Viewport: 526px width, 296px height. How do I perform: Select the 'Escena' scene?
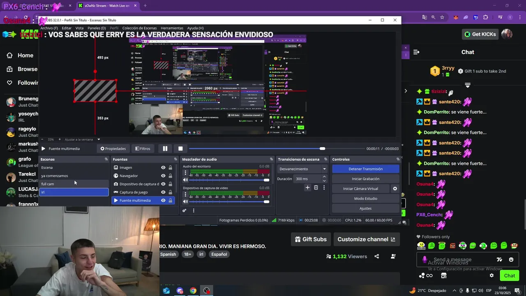(x=74, y=167)
